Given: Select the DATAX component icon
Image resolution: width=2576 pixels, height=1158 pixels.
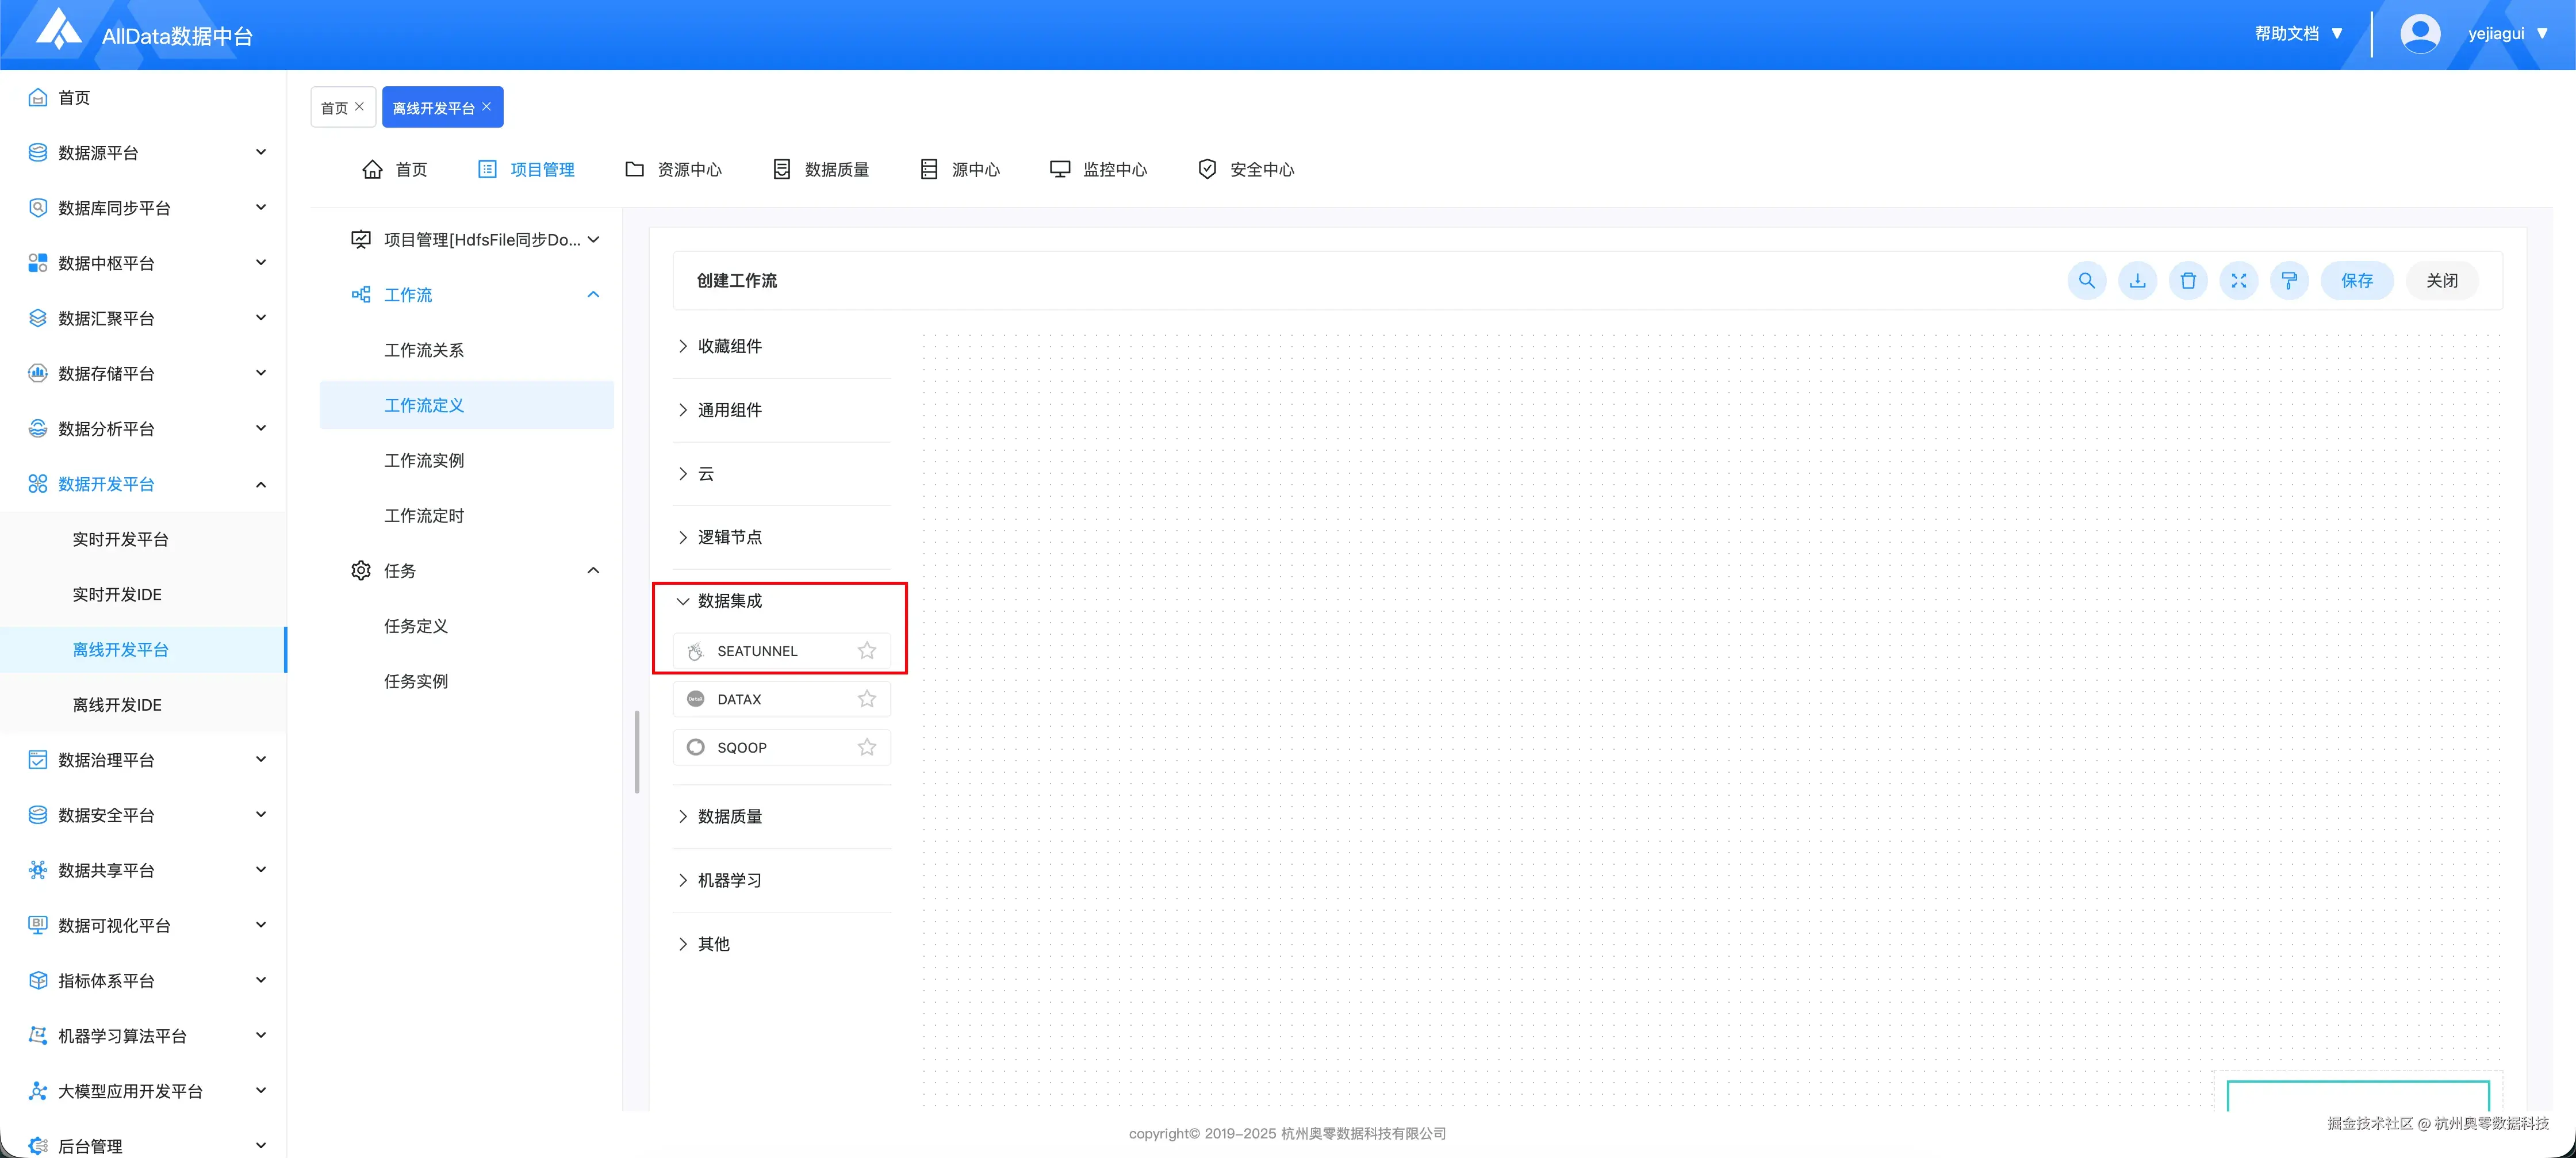Looking at the screenshot, I should click(x=695, y=699).
